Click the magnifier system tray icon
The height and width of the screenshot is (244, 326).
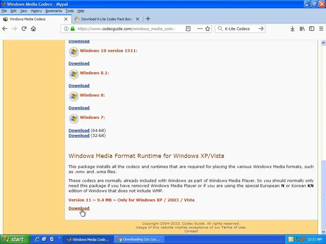pos(302,239)
